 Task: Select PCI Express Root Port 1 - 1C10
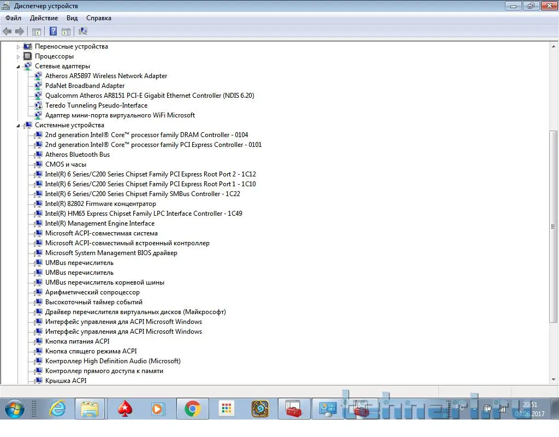151,184
